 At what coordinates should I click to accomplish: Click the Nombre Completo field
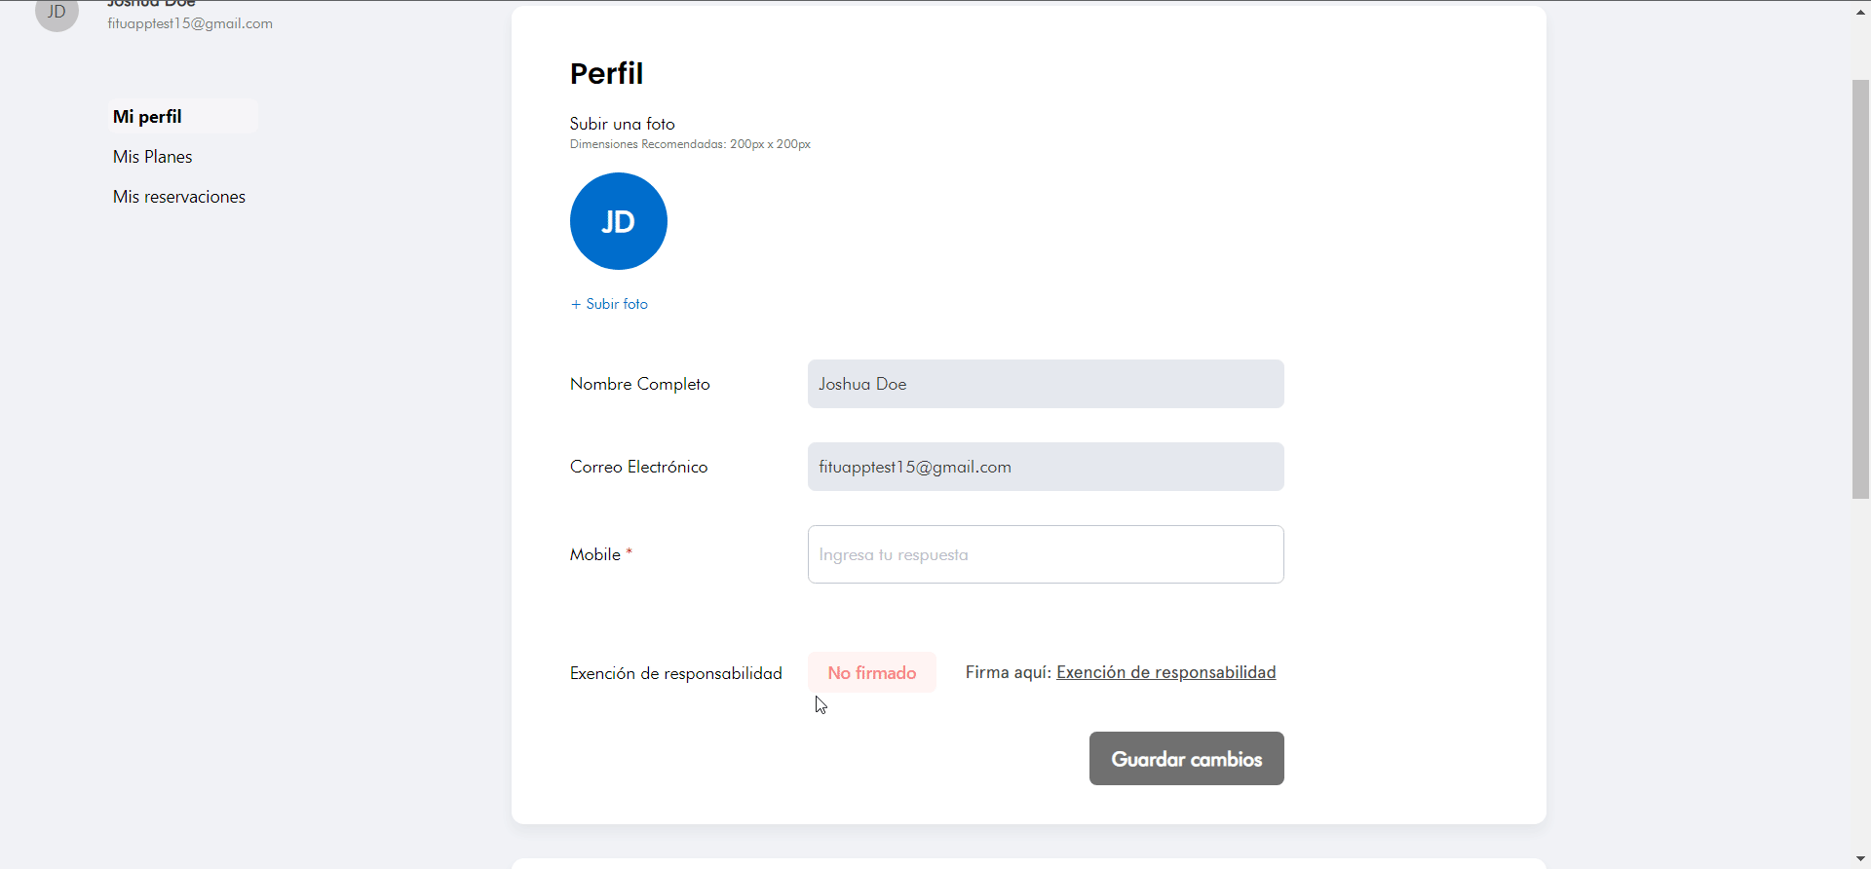click(1046, 384)
